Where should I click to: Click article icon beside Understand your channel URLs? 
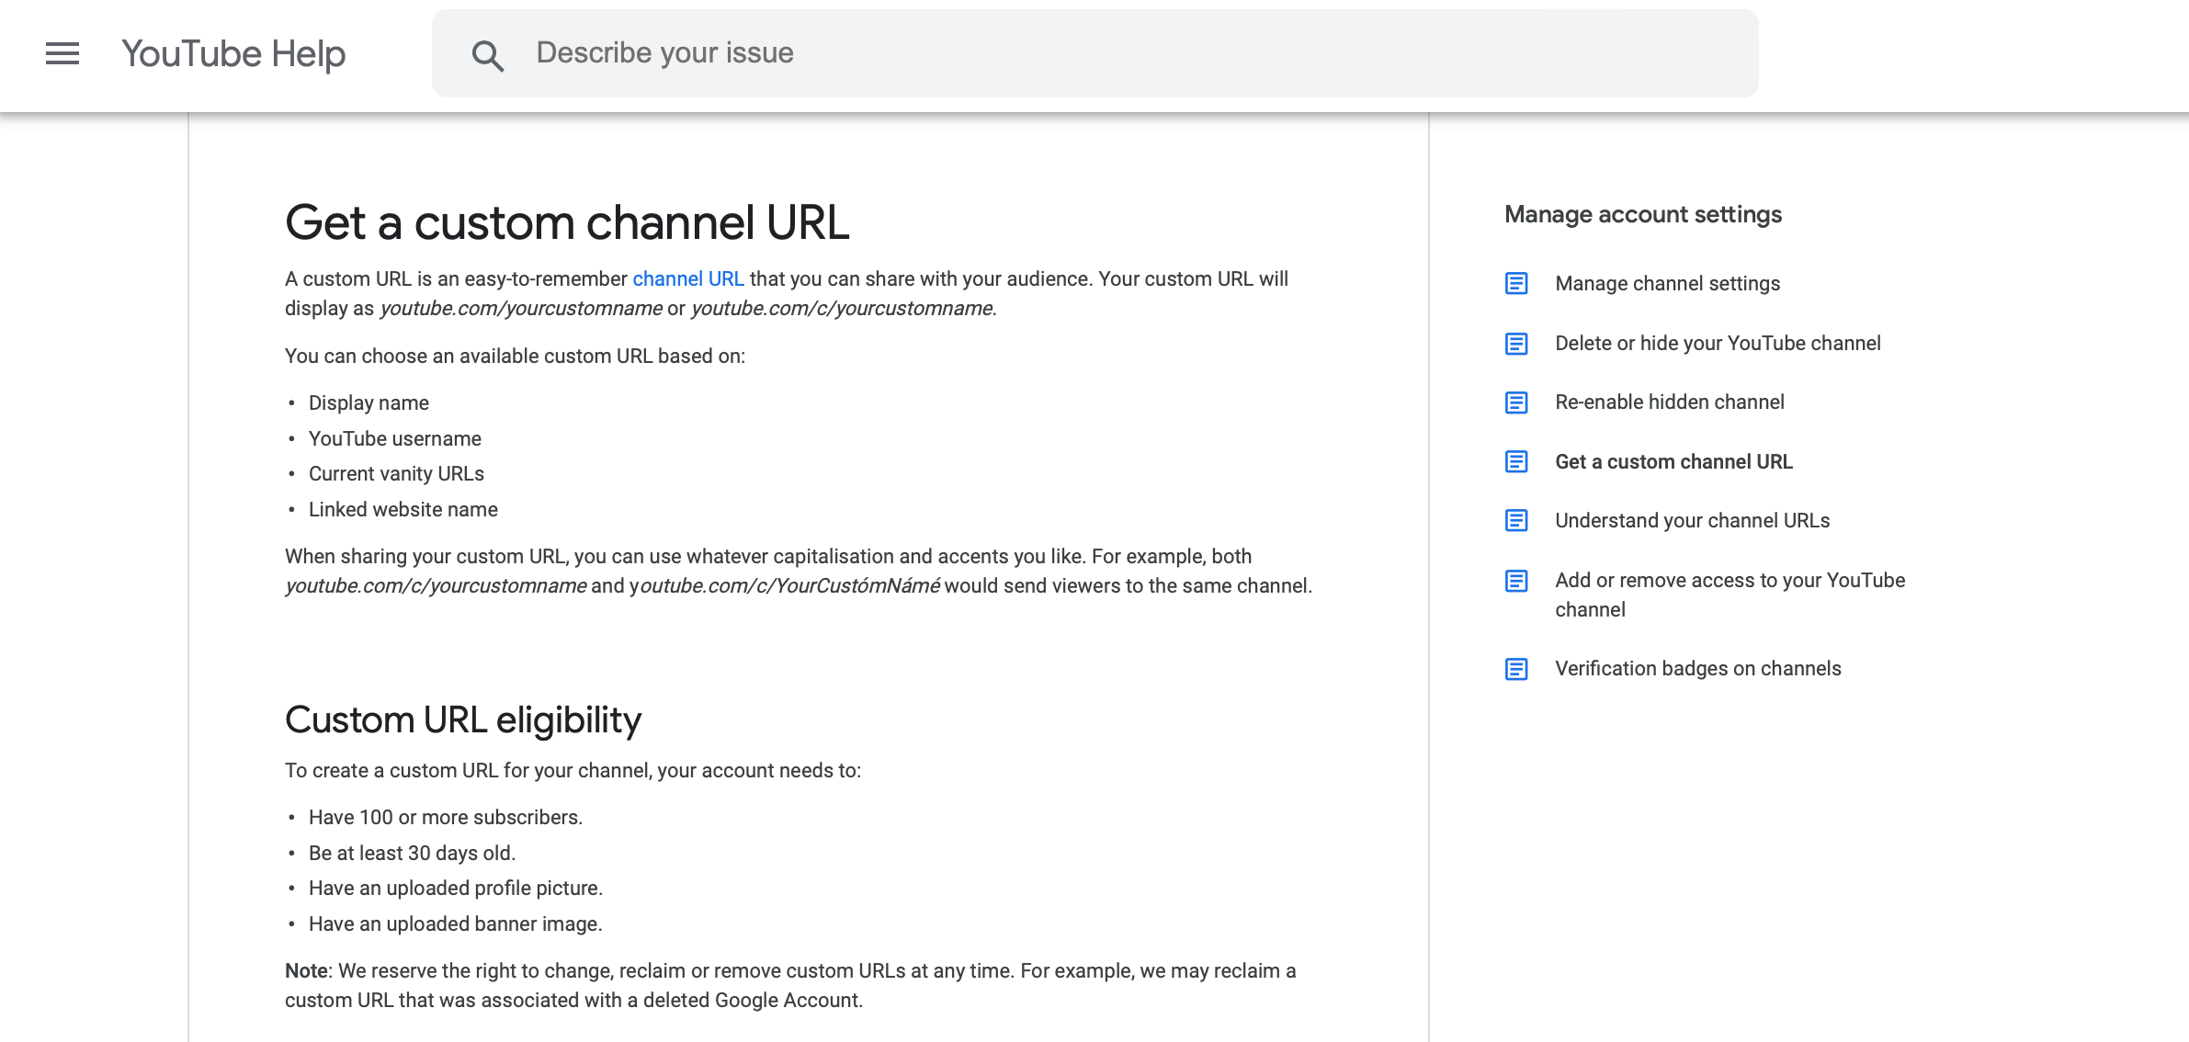pyautogui.click(x=1516, y=520)
